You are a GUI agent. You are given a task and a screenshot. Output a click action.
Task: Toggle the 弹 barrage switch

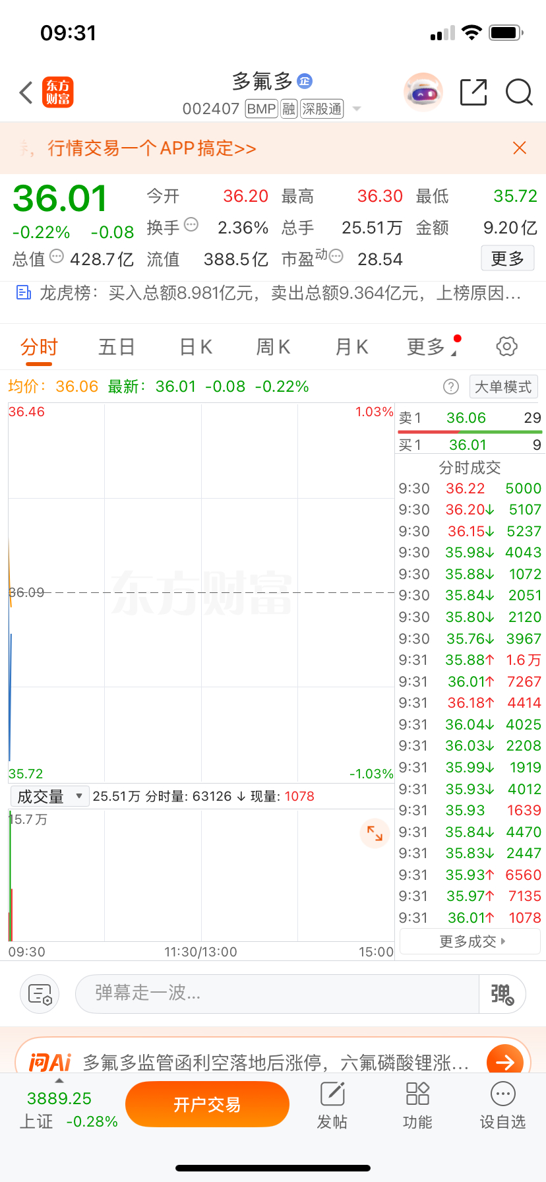pos(502,994)
